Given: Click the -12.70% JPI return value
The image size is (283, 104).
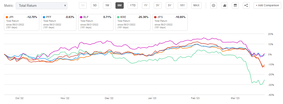Looking at the screenshot, I should coord(32,17).
